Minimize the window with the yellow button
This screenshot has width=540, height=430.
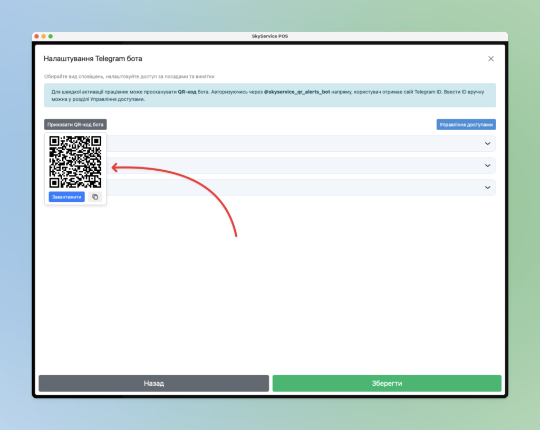(x=44, y=36)
